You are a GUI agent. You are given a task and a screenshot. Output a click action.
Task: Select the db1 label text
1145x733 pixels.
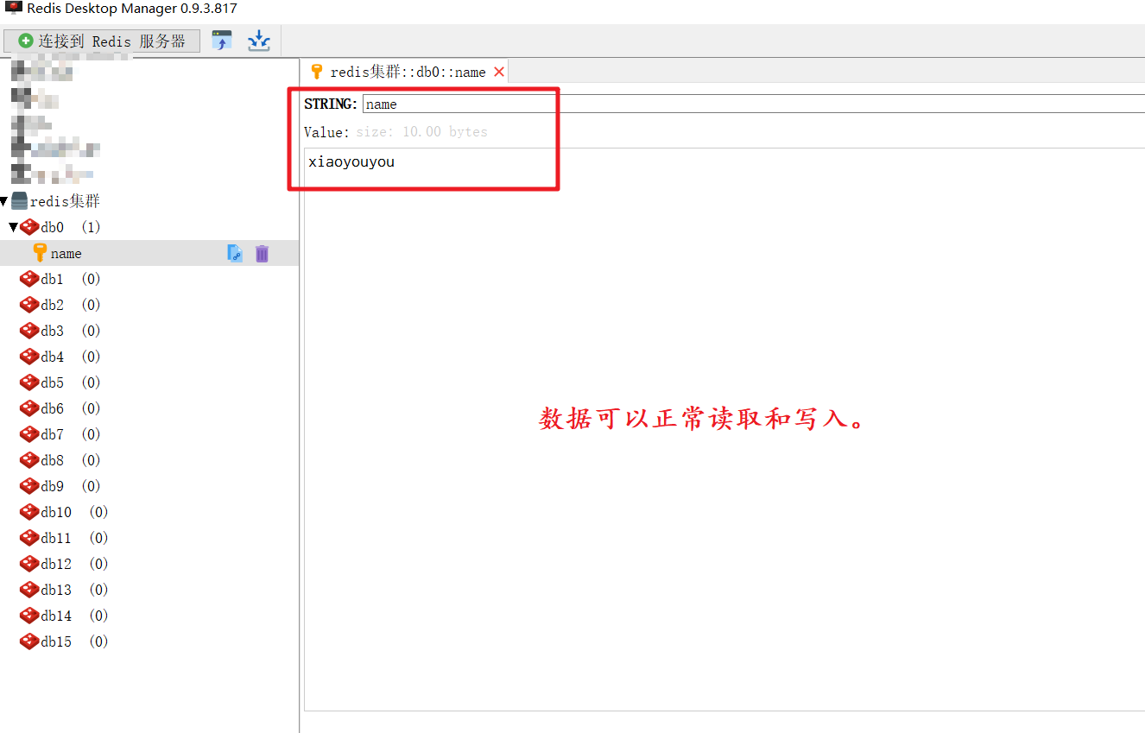pos(53,279)
